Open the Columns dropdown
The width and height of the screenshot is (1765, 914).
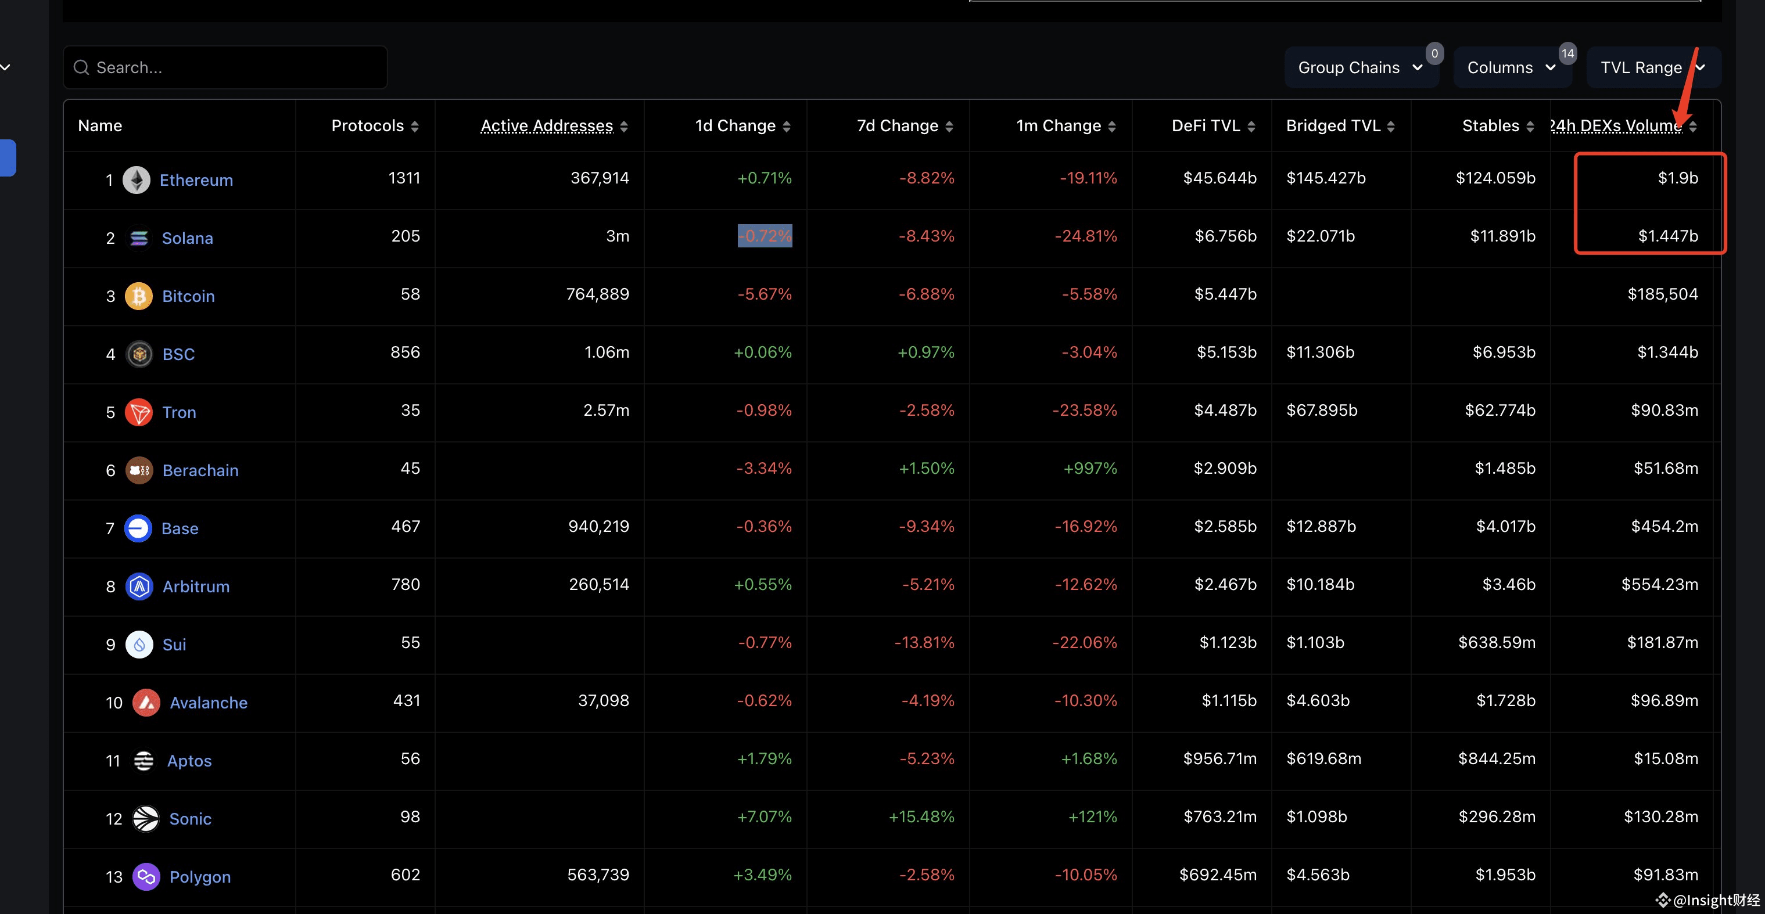[x=1512, y=67]
